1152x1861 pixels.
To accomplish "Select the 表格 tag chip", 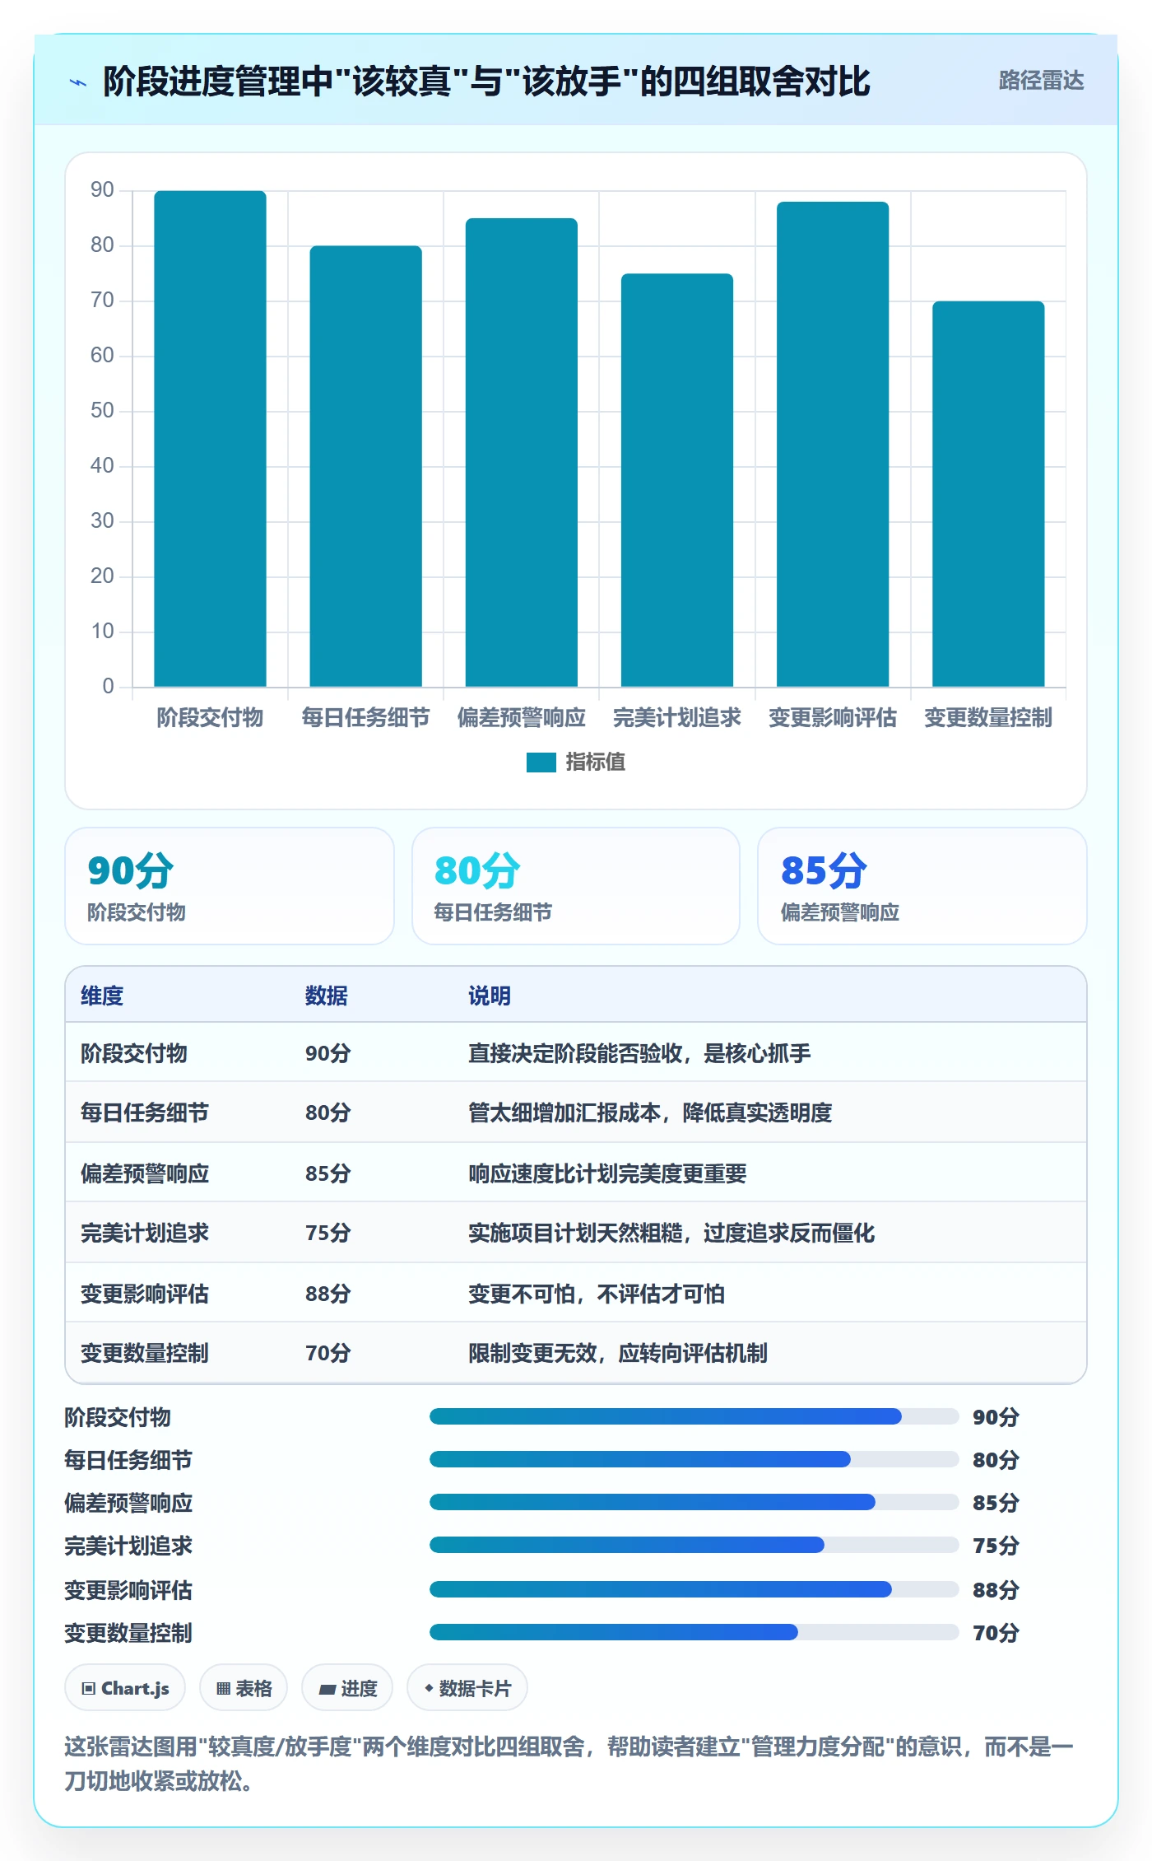I will click(x=244, y=1688).
